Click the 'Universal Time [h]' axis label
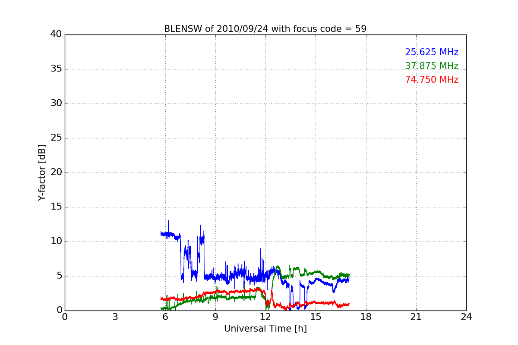This screenshot has height=345, width=518. (x=265, y=329)
